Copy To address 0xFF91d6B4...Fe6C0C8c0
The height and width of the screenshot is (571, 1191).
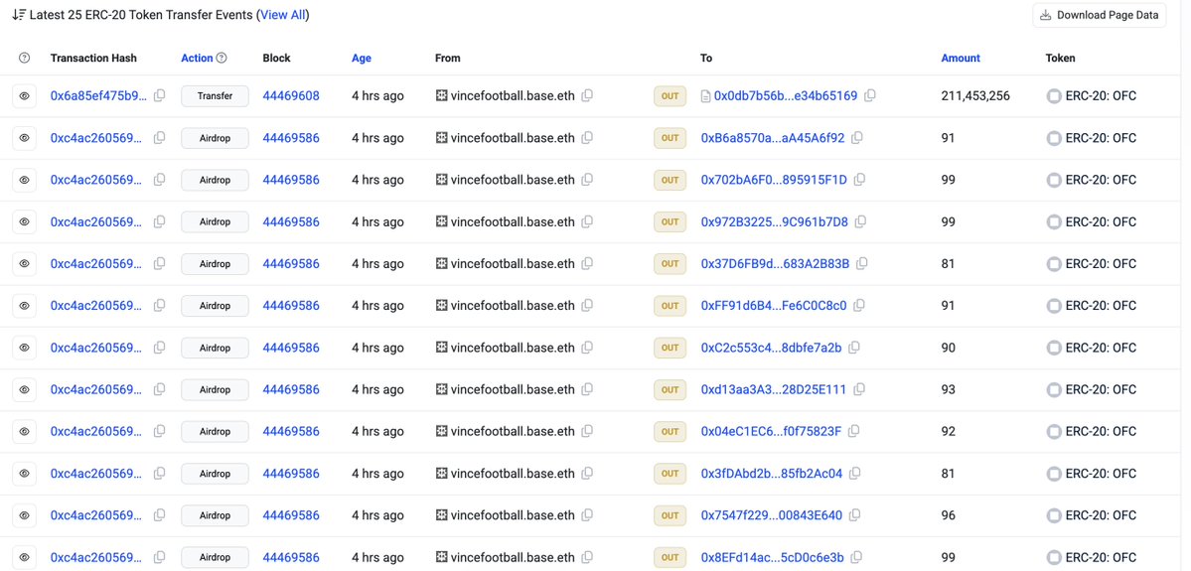pyautogui.click(x=859, y=305)
